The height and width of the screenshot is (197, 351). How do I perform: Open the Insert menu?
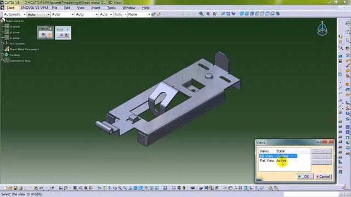(x=95, y=8)
